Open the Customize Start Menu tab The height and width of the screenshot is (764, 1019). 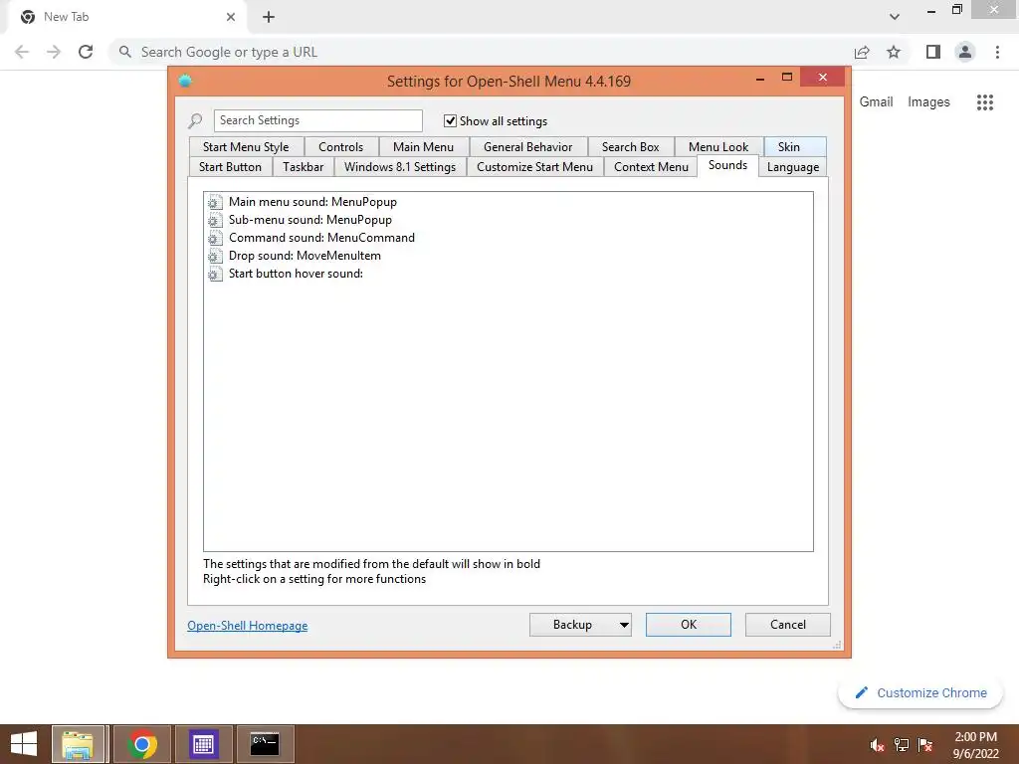click(534, 167)
